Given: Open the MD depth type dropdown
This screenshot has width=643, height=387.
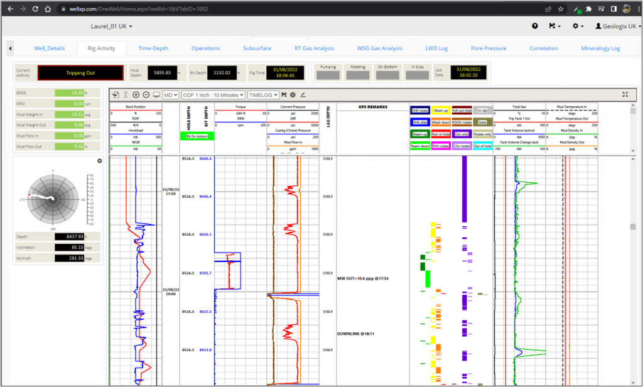Looking at the screenshot, I should 171,95.
